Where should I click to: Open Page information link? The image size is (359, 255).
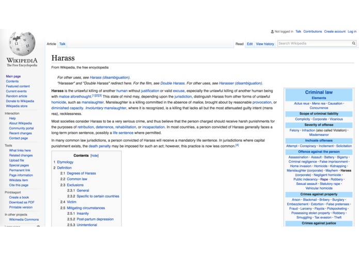click(x=21, y=175)
